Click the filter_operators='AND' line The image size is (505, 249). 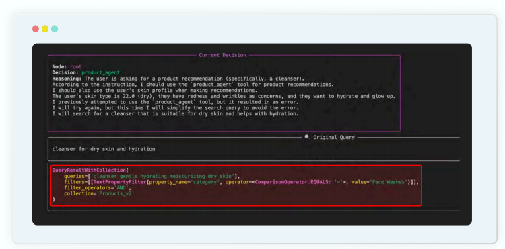pos(98,188)
